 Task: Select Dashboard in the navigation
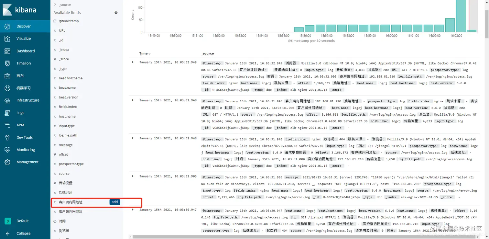[26, 51]
